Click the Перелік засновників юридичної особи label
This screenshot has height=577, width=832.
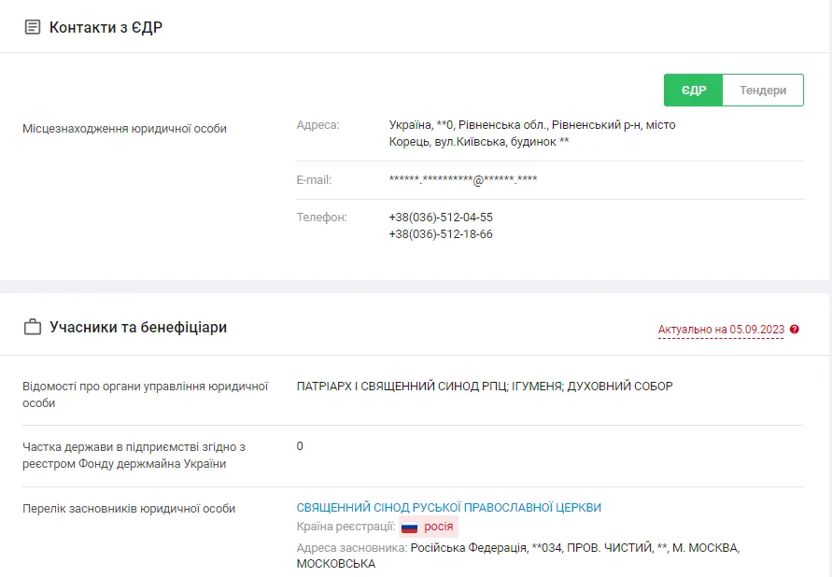click(129, 509)
